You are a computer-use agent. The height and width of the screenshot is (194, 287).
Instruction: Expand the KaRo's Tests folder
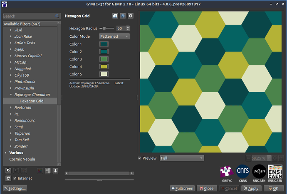click(11, 43)
